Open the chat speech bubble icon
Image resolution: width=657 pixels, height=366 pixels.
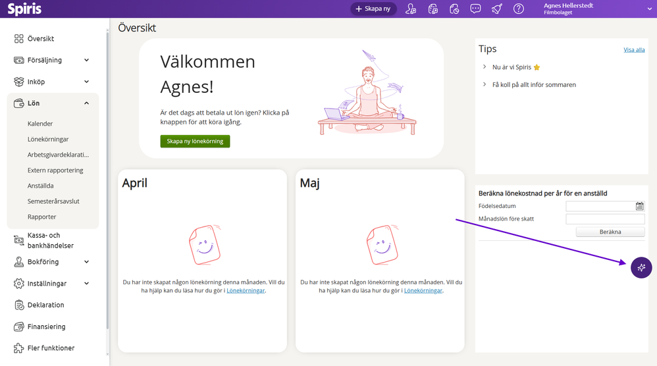pyautogui.click(x=475, y=9)
